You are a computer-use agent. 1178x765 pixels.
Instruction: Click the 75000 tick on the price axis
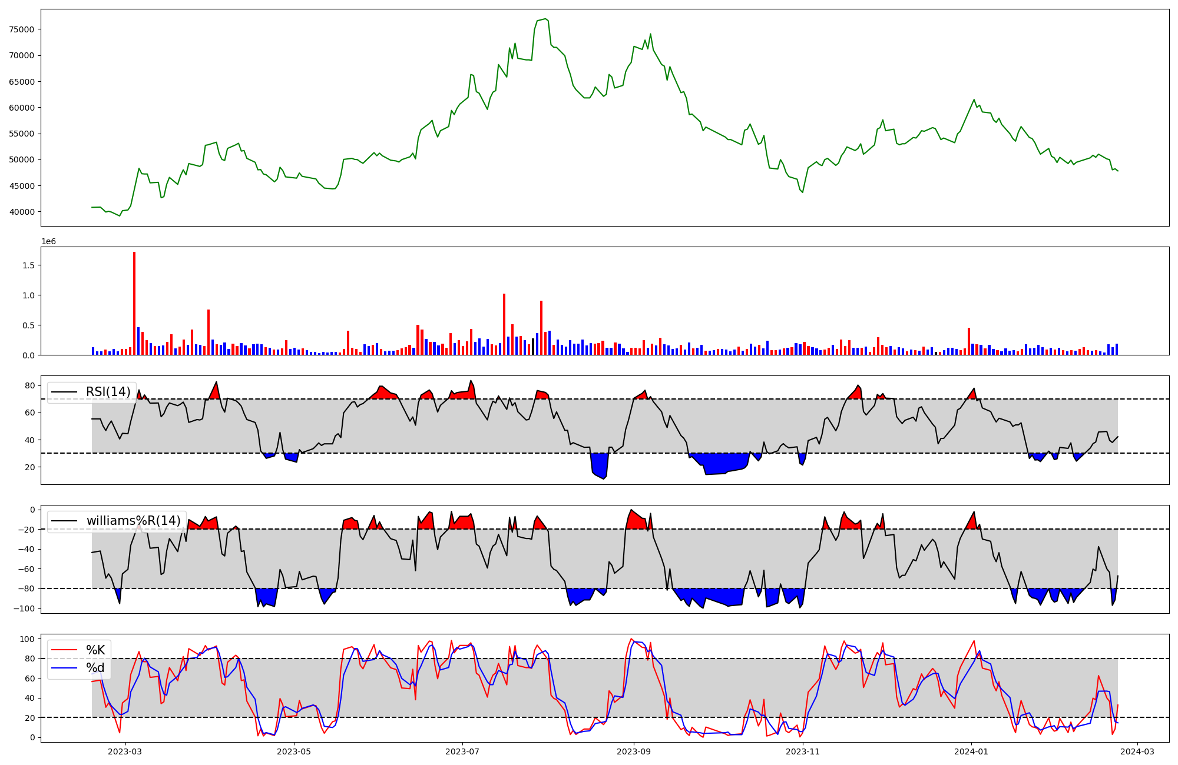click(21, 29)
